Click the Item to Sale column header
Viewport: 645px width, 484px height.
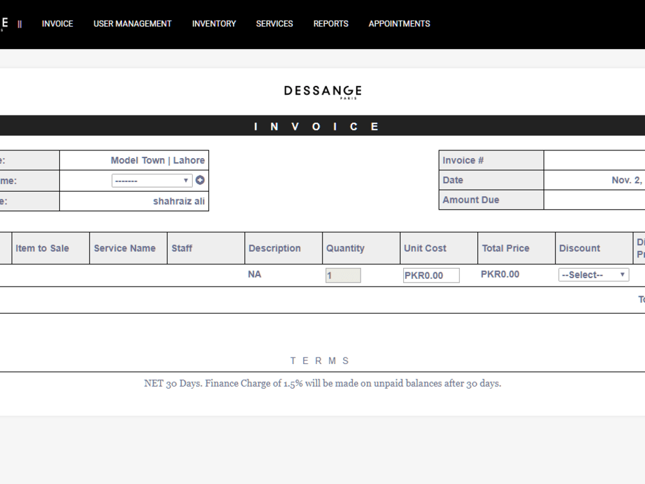50,248
